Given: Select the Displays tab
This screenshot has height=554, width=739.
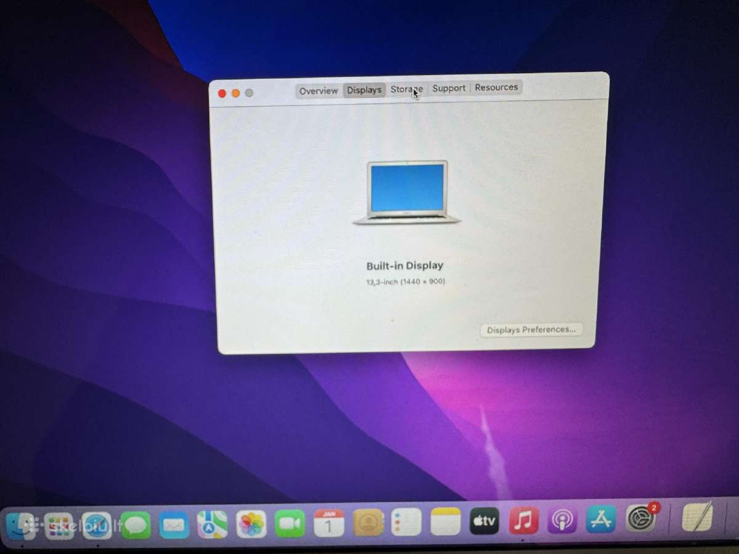Looking at the screenshot, I should [364, 90].
